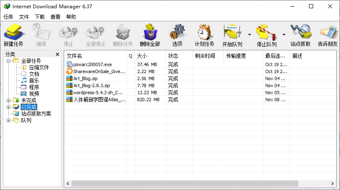Click the 停止 toolbar icon

point(68,32)
